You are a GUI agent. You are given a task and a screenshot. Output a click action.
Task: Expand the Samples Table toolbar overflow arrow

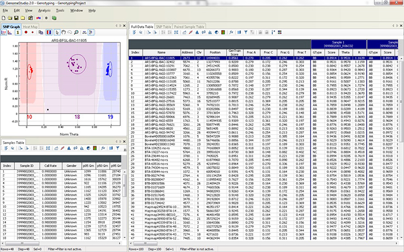pos(124,150)
